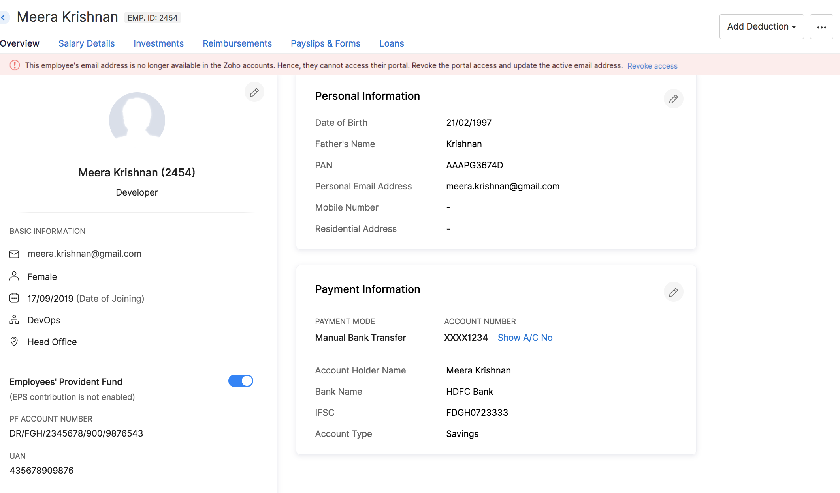Click the envelope icon beside the email
This screenshot has width=840, height=493.
pos(14,254)
